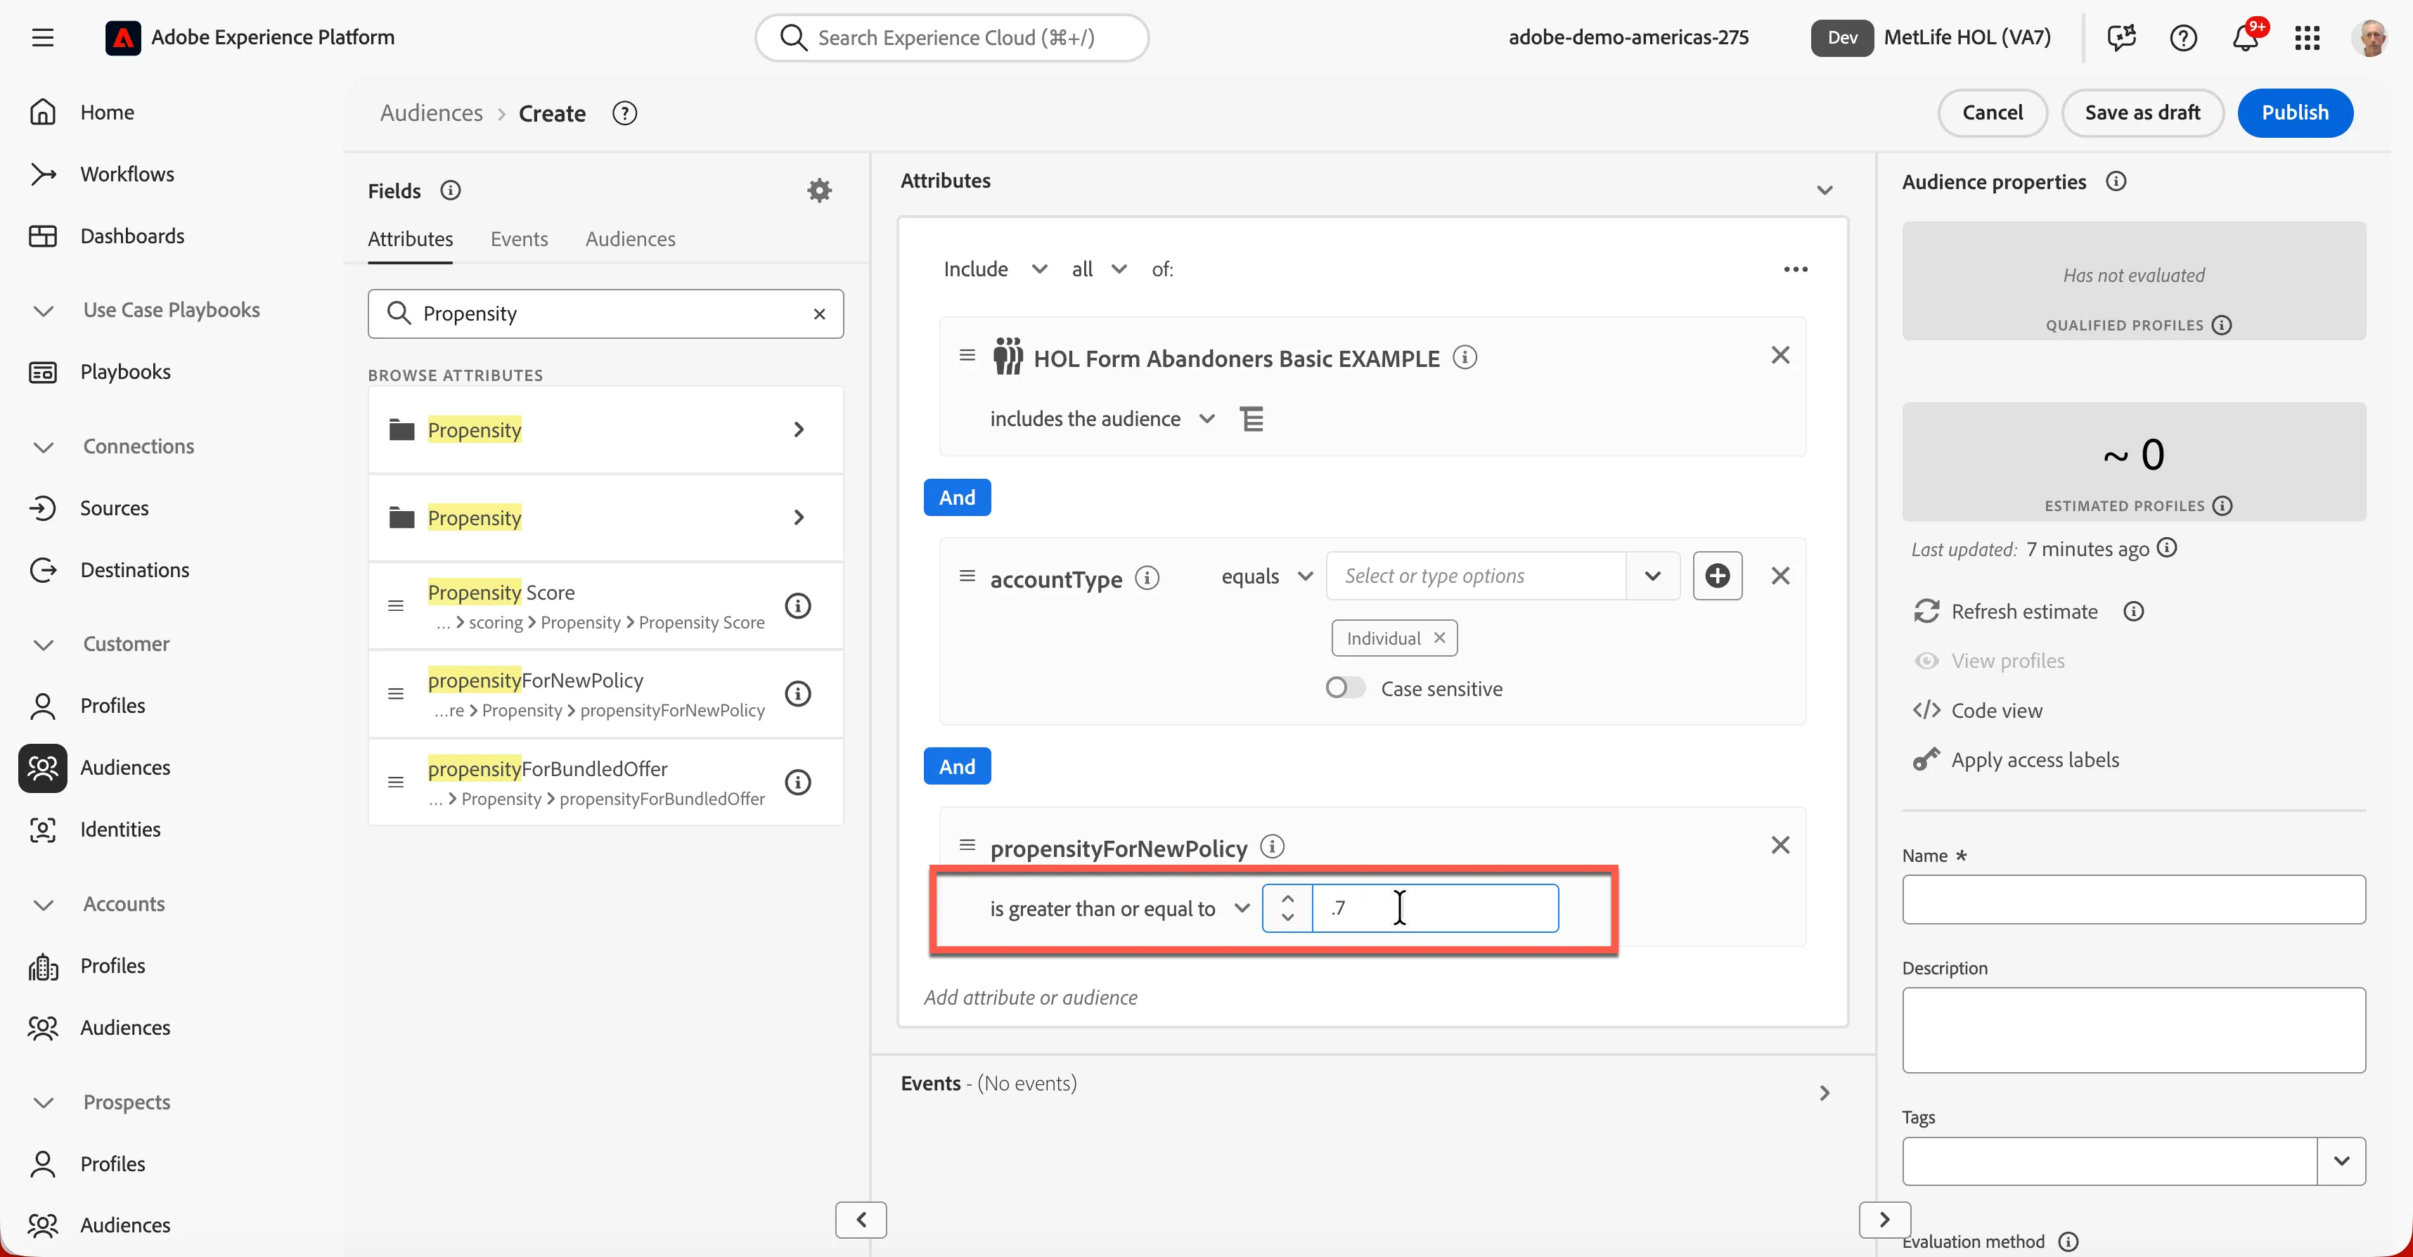
Task: Show info for propensityForNewPolicy field in list
Action: coord(797,694)
